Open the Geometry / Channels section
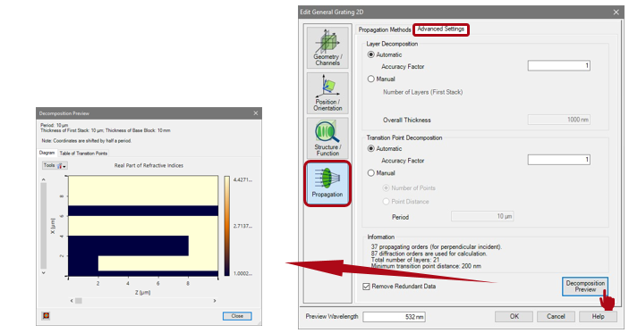This screenshot has height=333, width=629. 327,47
